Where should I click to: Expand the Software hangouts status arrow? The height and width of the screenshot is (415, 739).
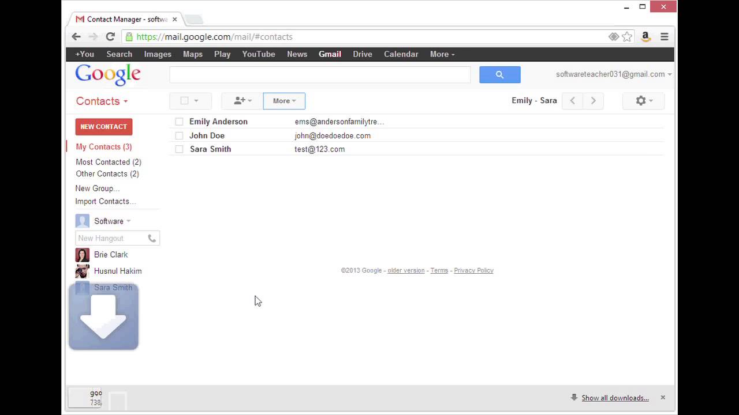(128, 221)
